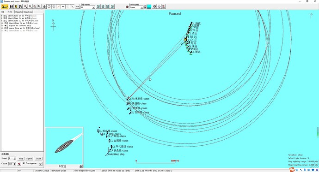Image resolution: width=319 pixels, height=172 pixels.
Task: Click the first green panel-layout icon
Action: click(x=98, y=7)
